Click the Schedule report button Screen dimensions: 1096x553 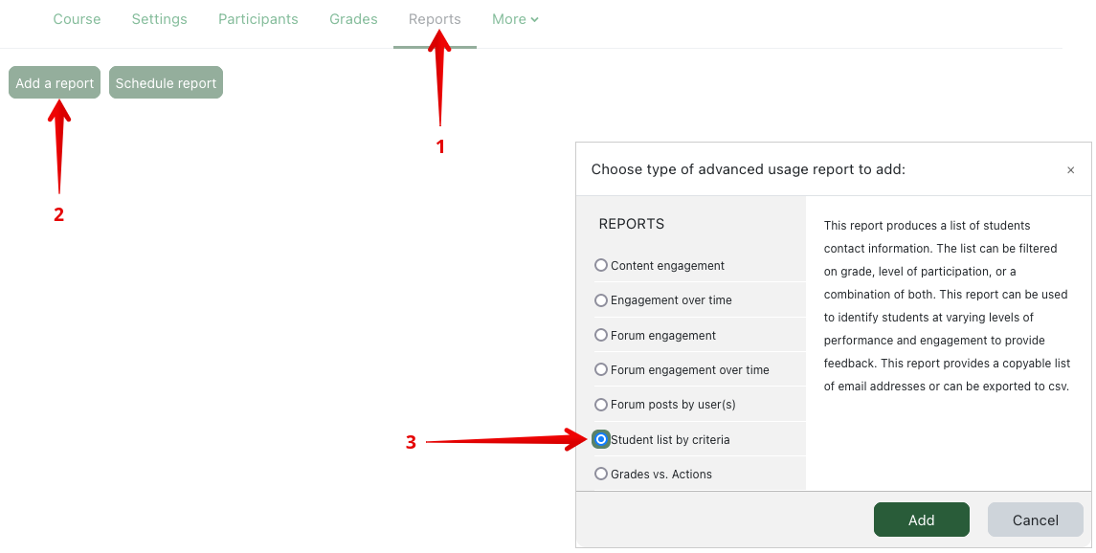[166, 83]
